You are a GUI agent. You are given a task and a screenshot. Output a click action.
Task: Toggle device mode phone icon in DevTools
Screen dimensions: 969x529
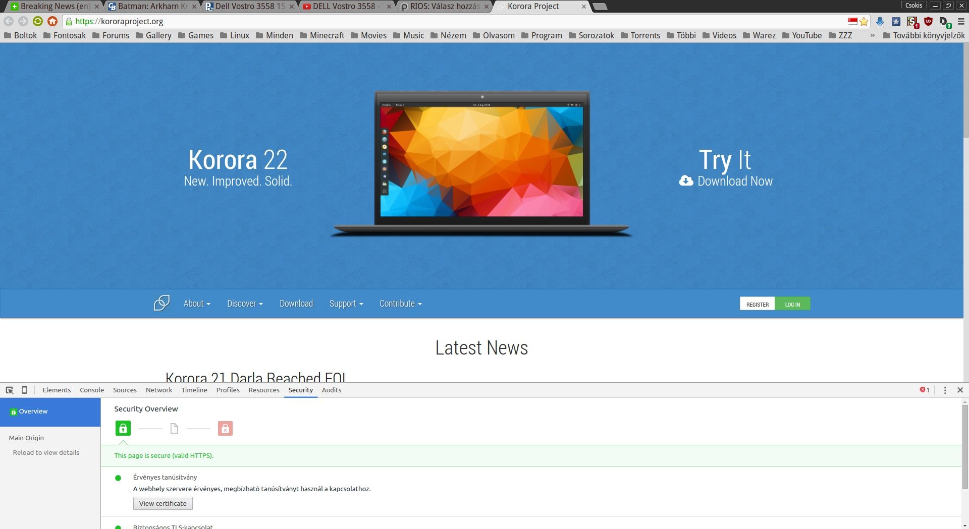tap(24, 390)
